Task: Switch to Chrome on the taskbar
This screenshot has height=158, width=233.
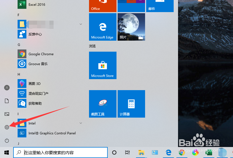Action: coord(182,153)
